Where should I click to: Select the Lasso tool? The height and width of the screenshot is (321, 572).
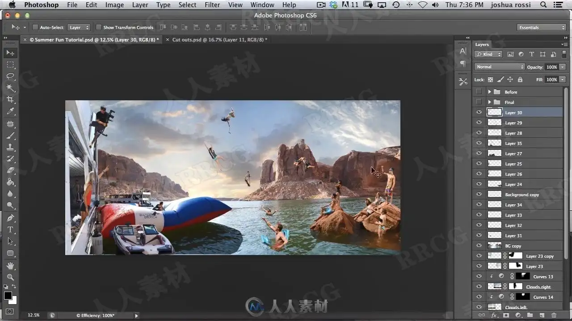(10, 76)
